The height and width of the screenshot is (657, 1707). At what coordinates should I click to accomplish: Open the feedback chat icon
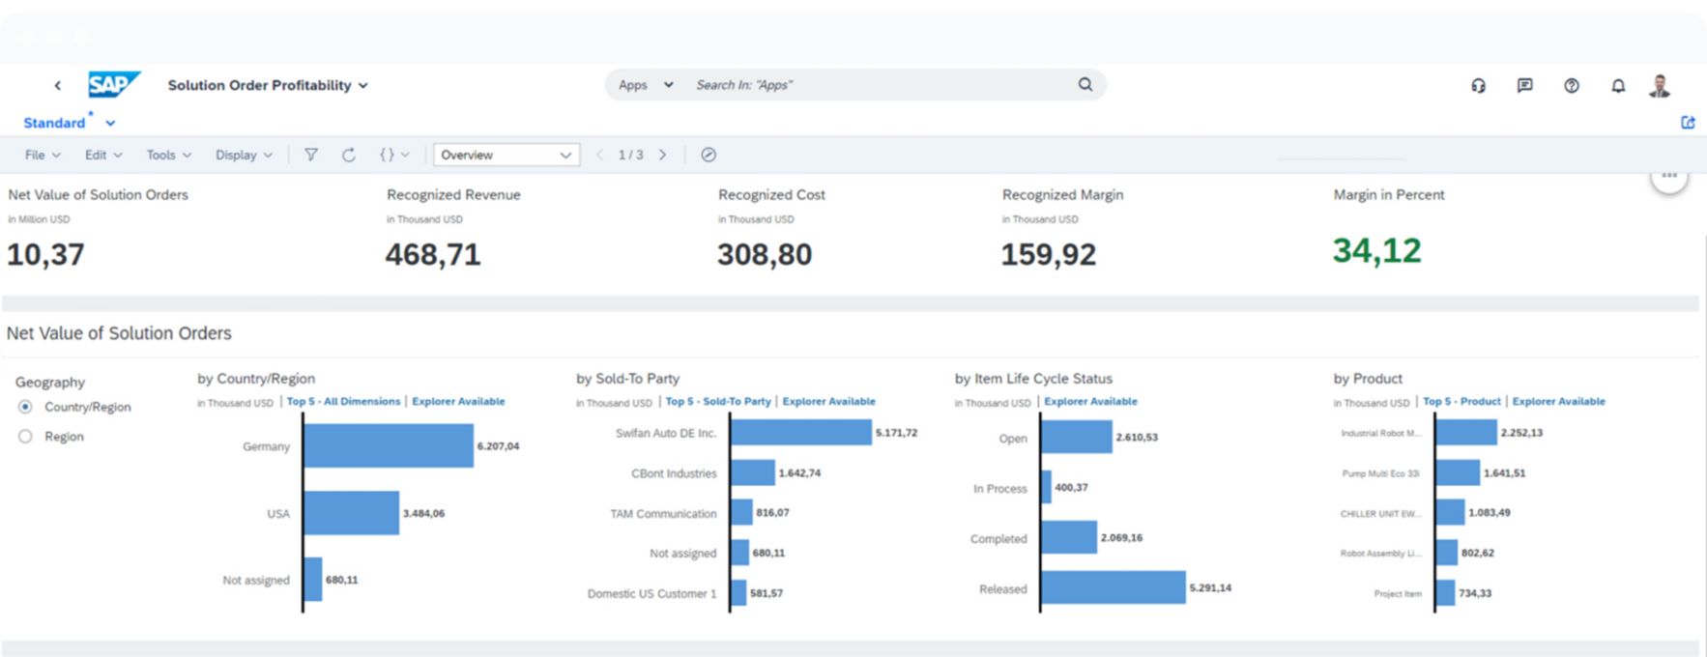point(1524,86)
